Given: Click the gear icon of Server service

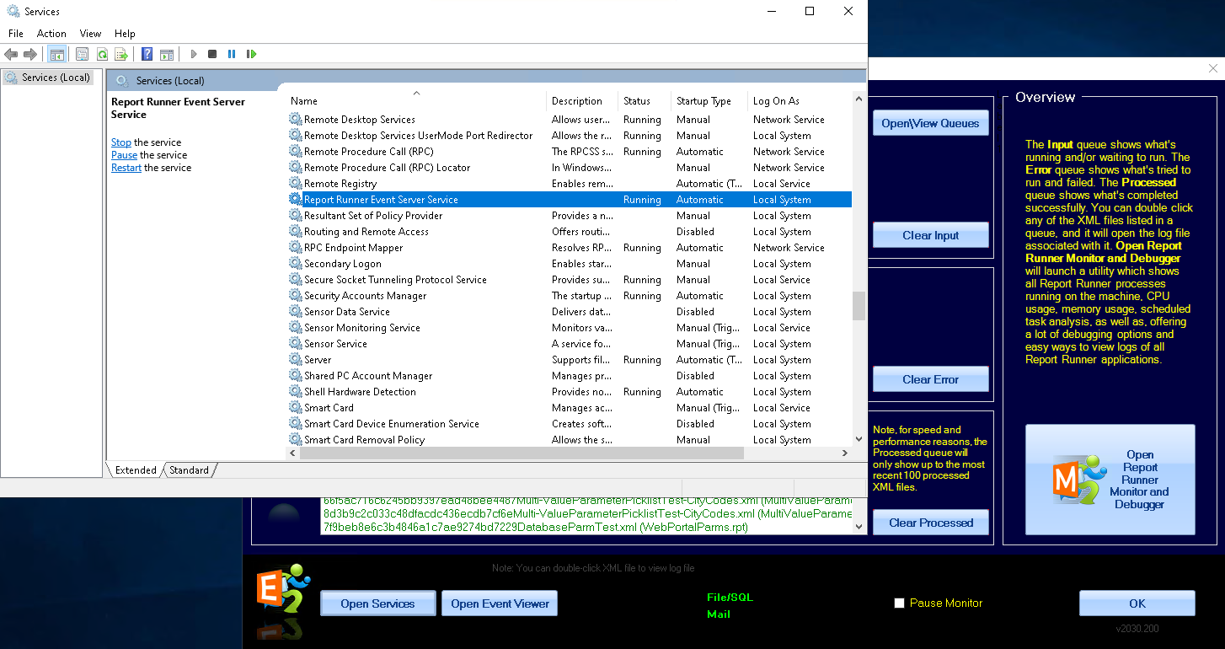Looking at the screenshot, I should 296,359.
